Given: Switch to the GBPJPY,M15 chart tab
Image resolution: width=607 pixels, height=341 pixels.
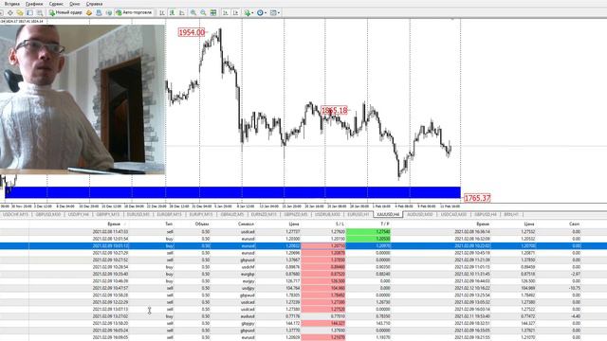Looking at the screenshot, I should tap(108, 214).
